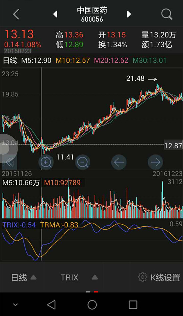Tap the back chevron at top left
183x316 pixels.
click(x=16, y=14)
